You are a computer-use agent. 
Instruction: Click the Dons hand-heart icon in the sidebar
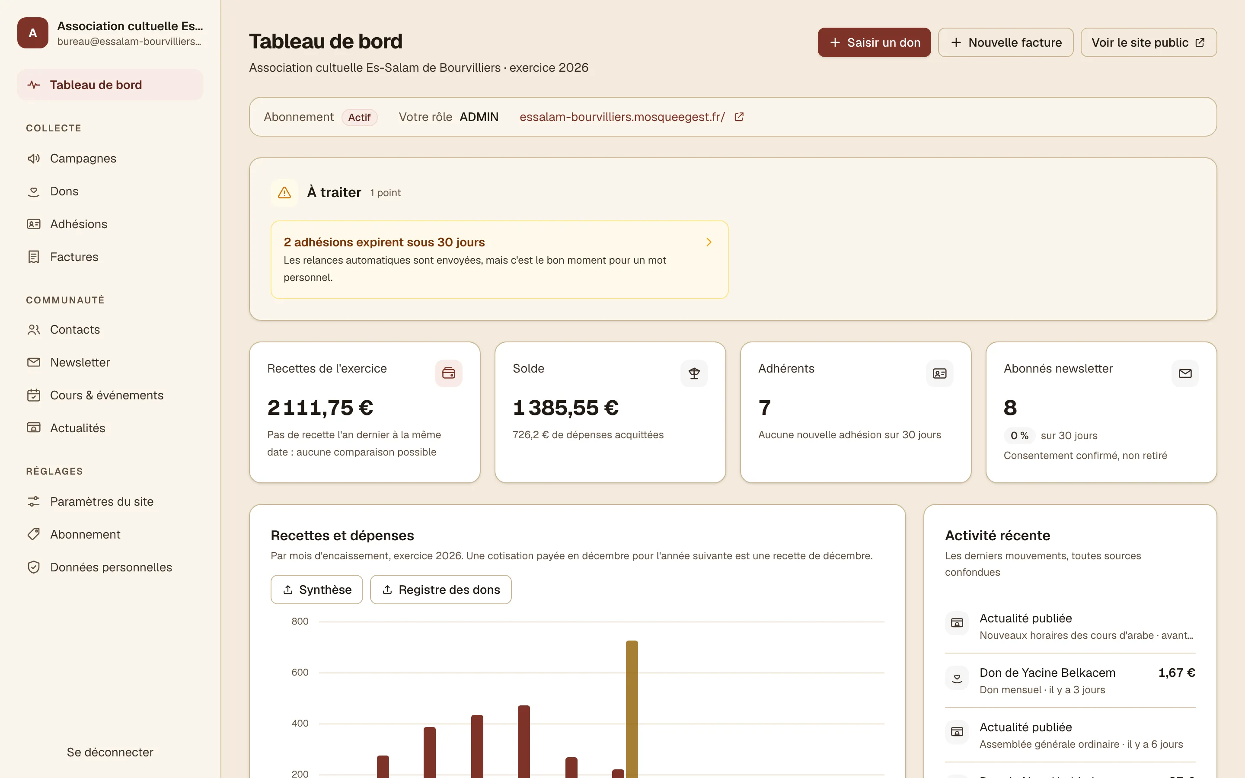pos(34,191)
